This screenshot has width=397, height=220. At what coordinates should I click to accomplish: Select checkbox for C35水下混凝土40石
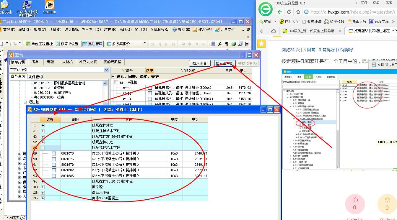(x=54, y=176)
